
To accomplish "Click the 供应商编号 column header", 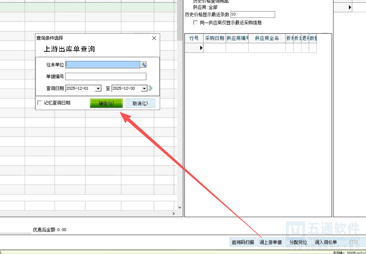I will pyautogui.click(x=237, y=38).
